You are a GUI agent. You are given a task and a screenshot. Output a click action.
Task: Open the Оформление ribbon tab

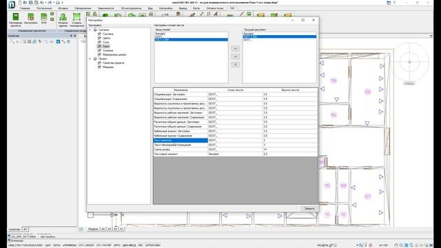(83, 8)
